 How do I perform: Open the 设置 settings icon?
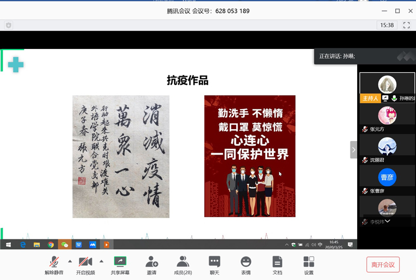click(x=309, y=264)
